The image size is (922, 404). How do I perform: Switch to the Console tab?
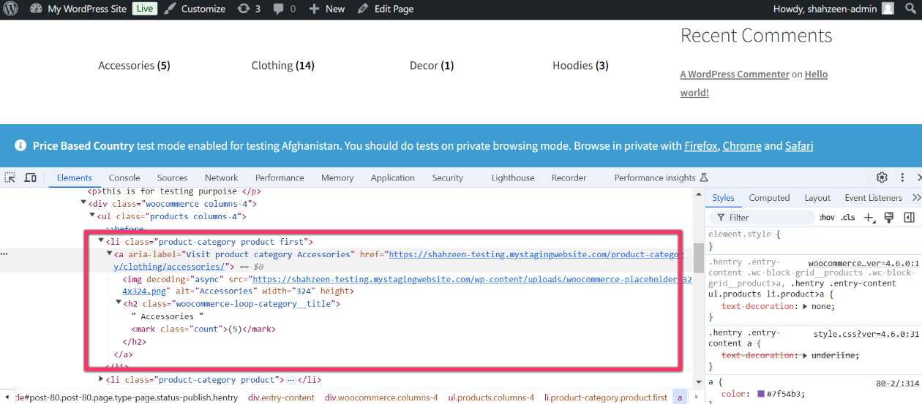[124, 178]
